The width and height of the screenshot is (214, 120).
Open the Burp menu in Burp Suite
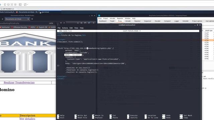(x=100, y=18)
